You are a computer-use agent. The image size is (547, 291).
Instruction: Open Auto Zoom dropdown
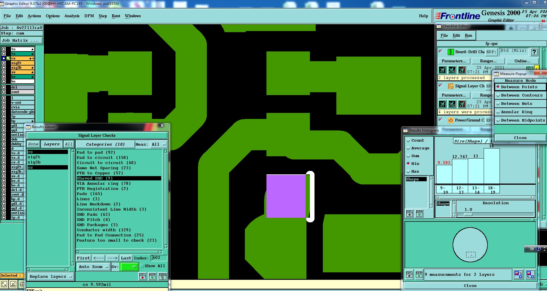(x=94, y=267)
